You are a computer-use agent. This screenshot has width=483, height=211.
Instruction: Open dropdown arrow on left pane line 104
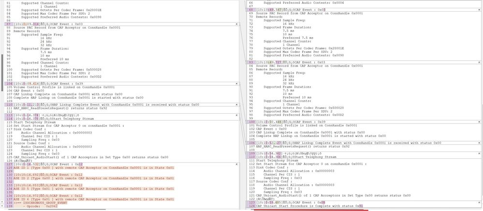[x=236, y=84]
